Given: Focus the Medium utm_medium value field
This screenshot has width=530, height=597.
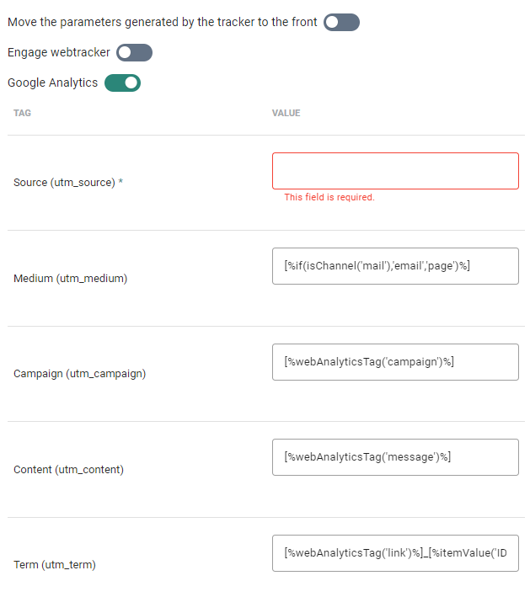Looking at the screenshot, I should pos(395,266).
